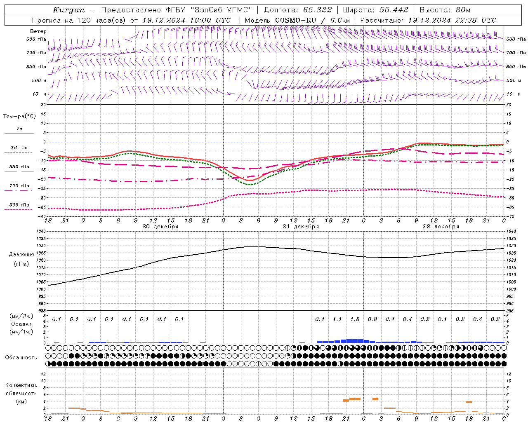Click the station name "Kurgan" in header
The height and width of the screenshot is (422, 528).
pos(69,10)
